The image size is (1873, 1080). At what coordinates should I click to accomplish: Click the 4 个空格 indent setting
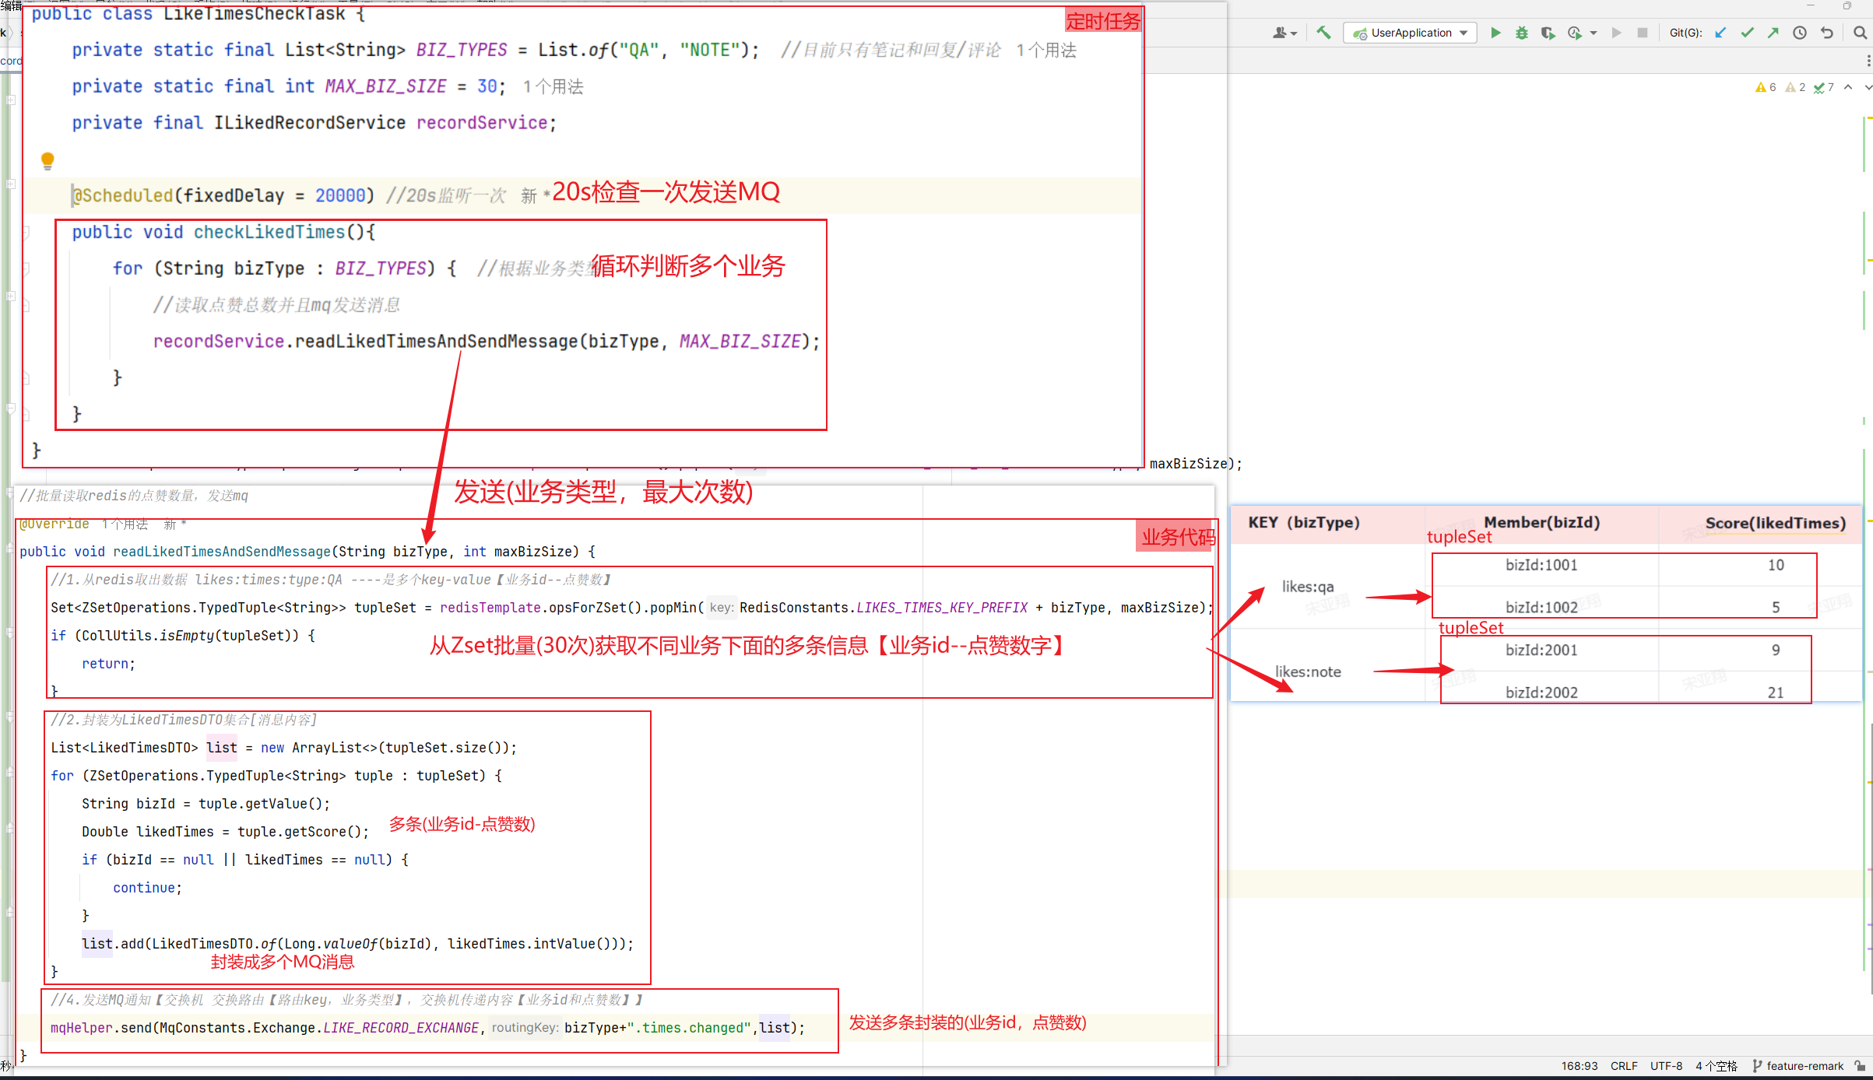tap(1716, 1066)
